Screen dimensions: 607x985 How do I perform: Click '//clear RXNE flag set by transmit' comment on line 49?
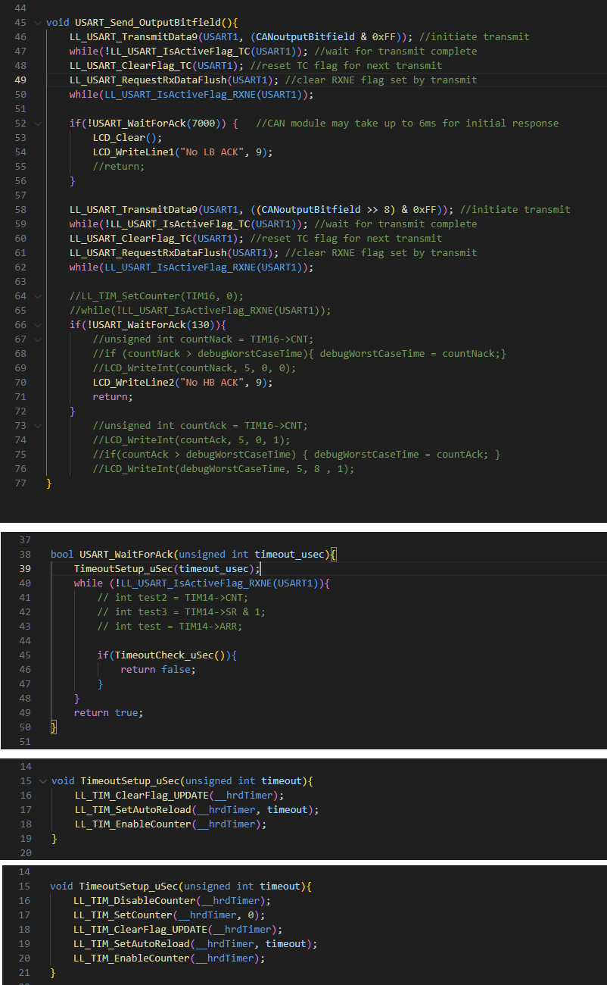pyautogui.click(x=381, y=80)
